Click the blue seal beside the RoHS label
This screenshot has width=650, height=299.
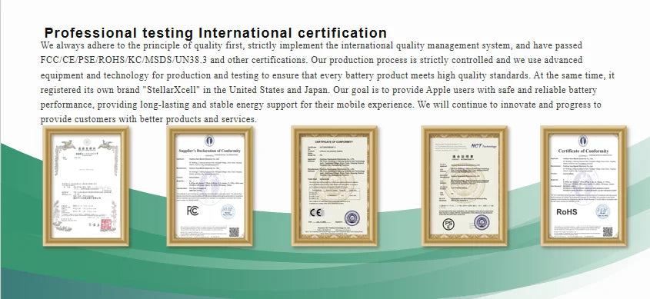click(x=603, y=211)
